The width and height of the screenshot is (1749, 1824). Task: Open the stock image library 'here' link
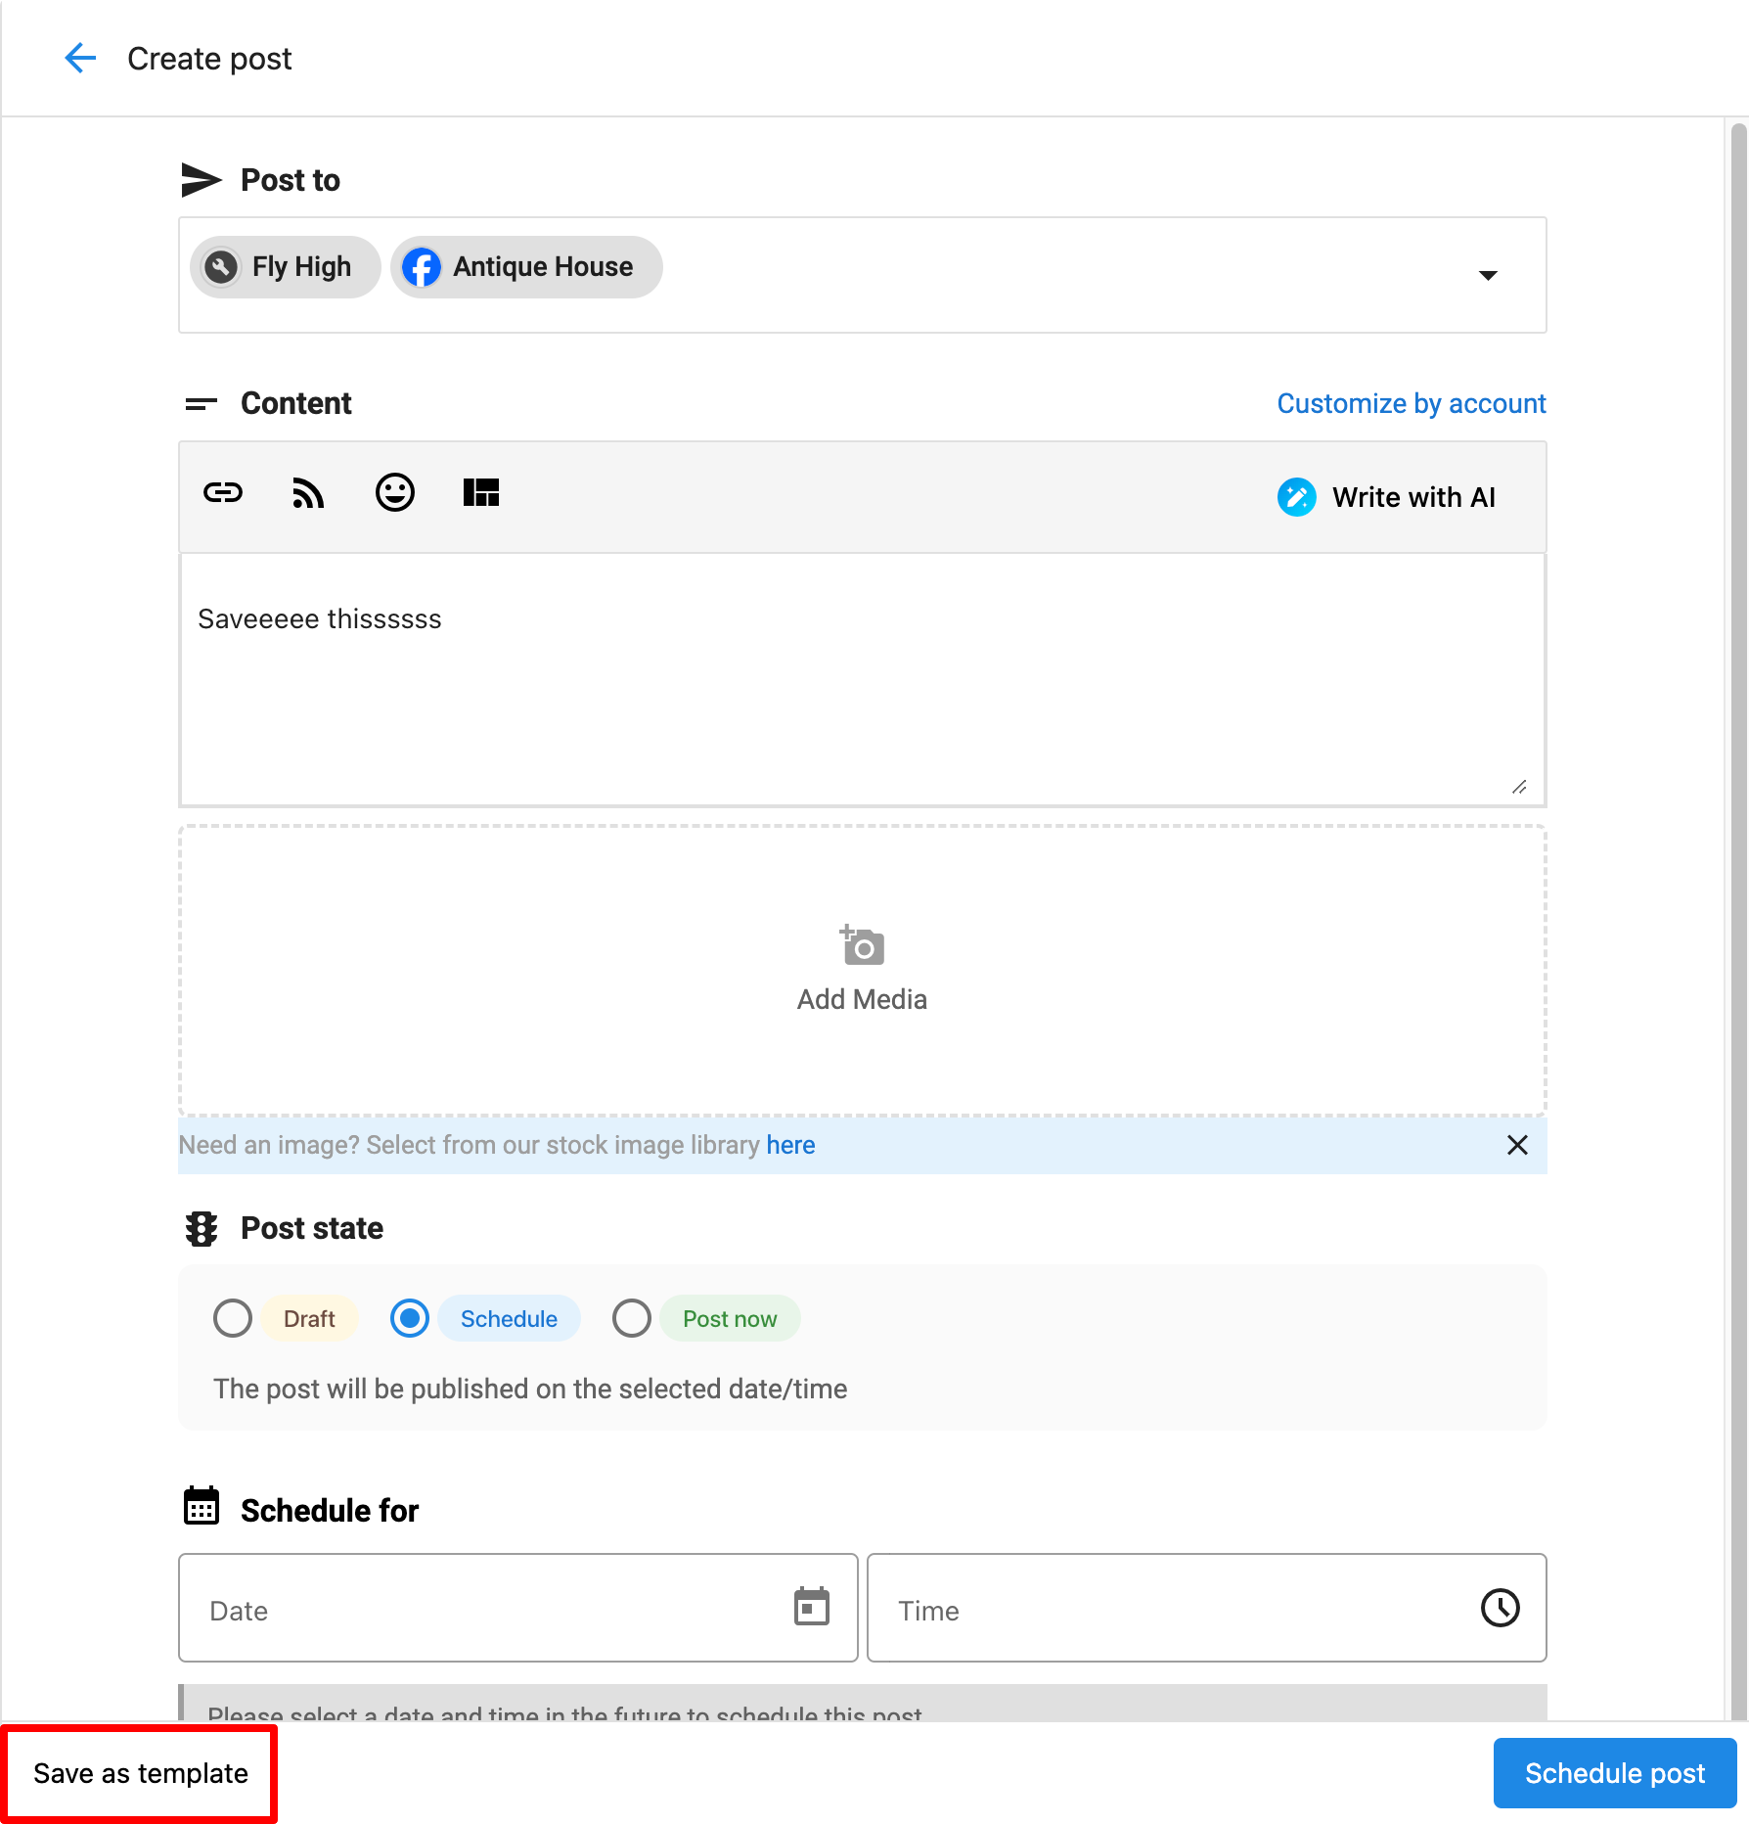coord(790,1145)
